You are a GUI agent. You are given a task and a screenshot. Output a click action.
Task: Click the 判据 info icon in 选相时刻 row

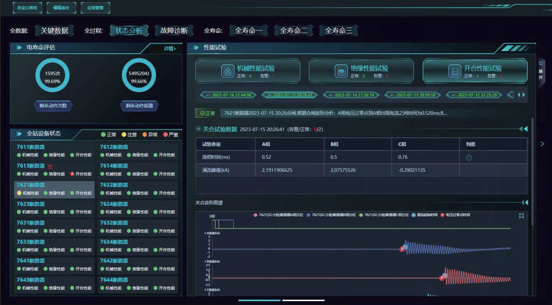(x=469, y=158)
